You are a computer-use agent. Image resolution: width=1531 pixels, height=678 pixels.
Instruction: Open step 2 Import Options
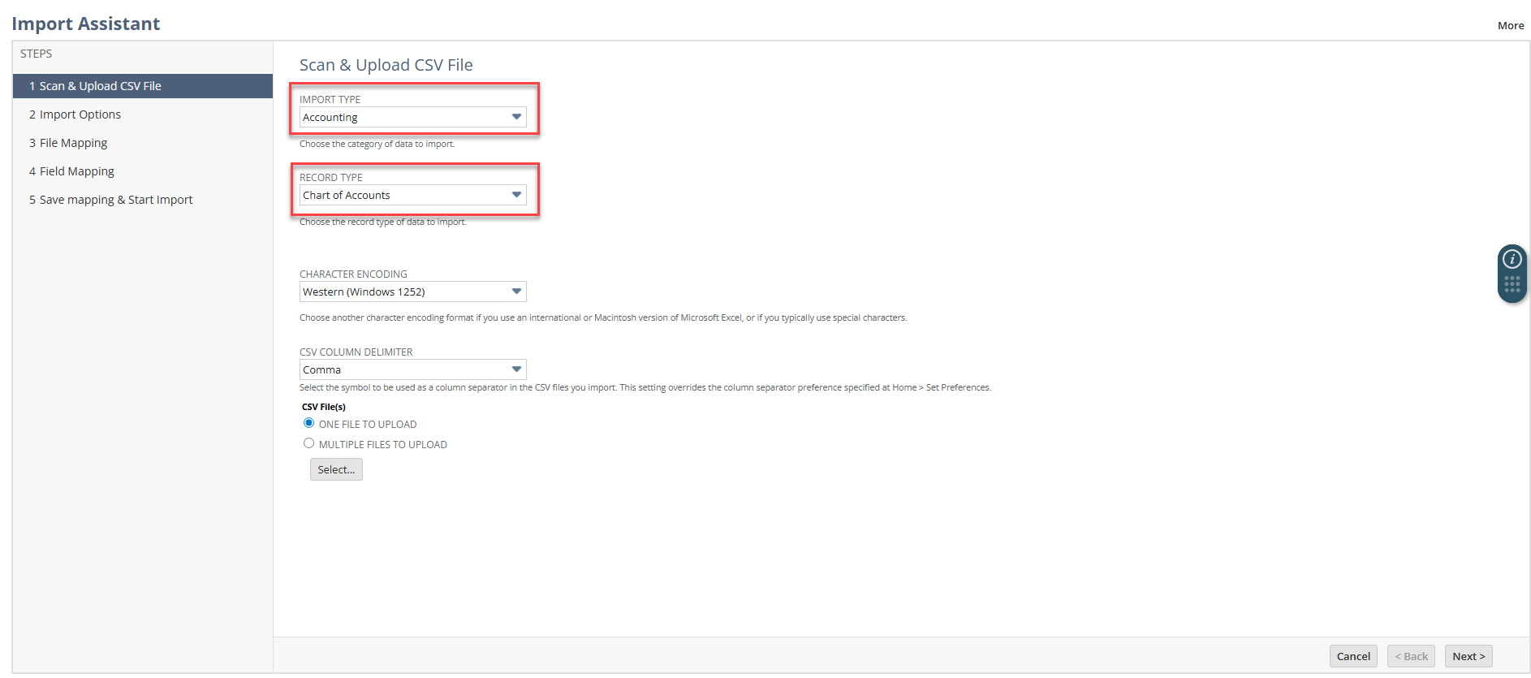pyautogui.click(x=80, y=114)
